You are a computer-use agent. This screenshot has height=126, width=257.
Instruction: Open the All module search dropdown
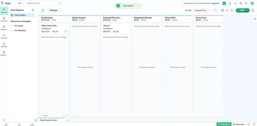pos(21,3)
